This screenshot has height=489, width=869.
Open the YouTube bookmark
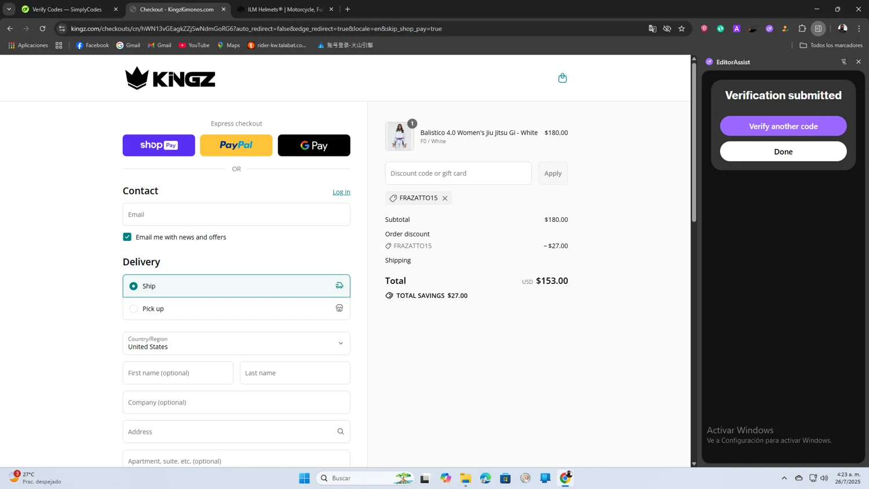tap(194, 45)
